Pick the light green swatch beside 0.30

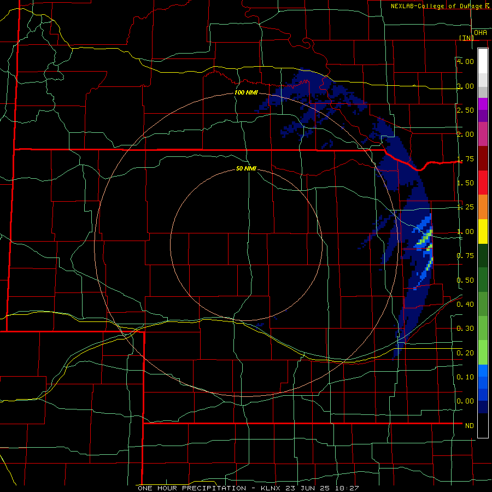[483, 328]
